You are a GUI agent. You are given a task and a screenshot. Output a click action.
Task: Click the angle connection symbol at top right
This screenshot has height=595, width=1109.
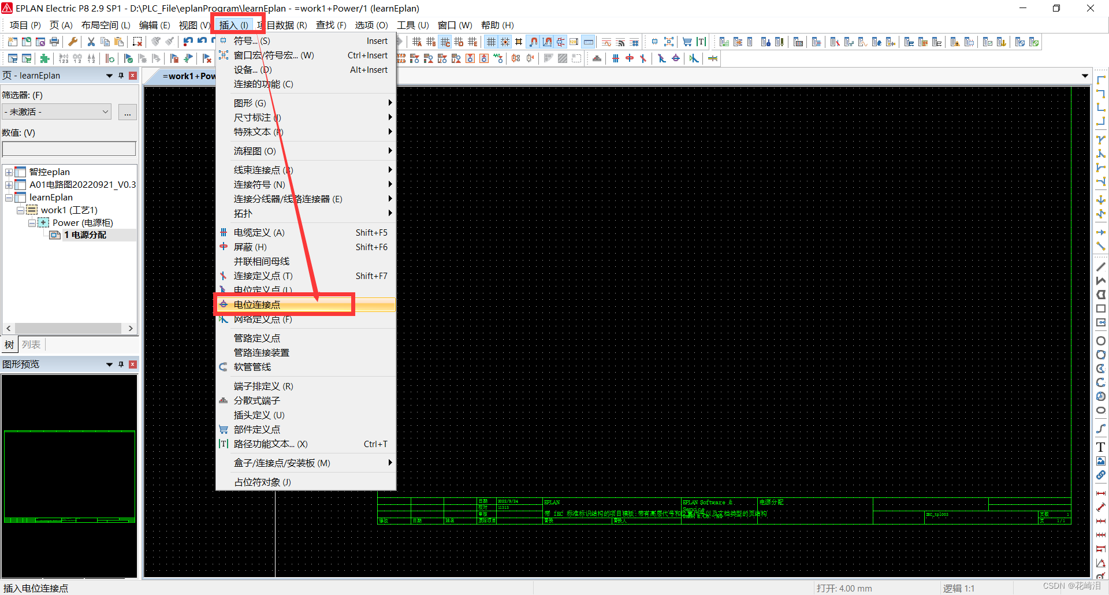click(1101, 80)
